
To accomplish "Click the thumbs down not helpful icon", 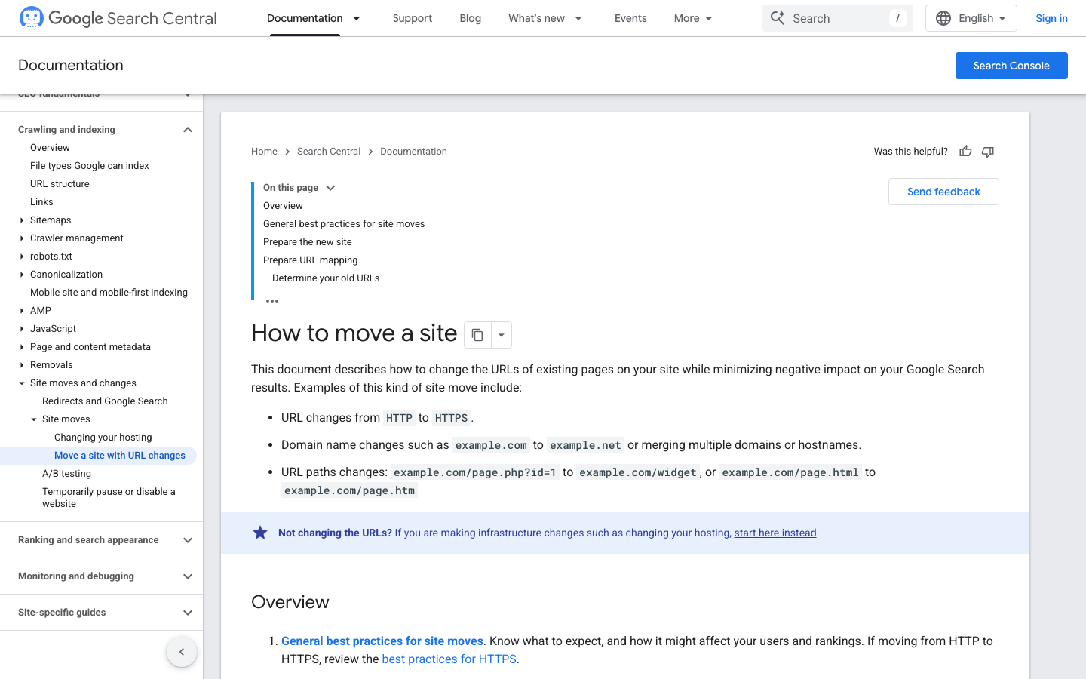I will click(988, 152).
